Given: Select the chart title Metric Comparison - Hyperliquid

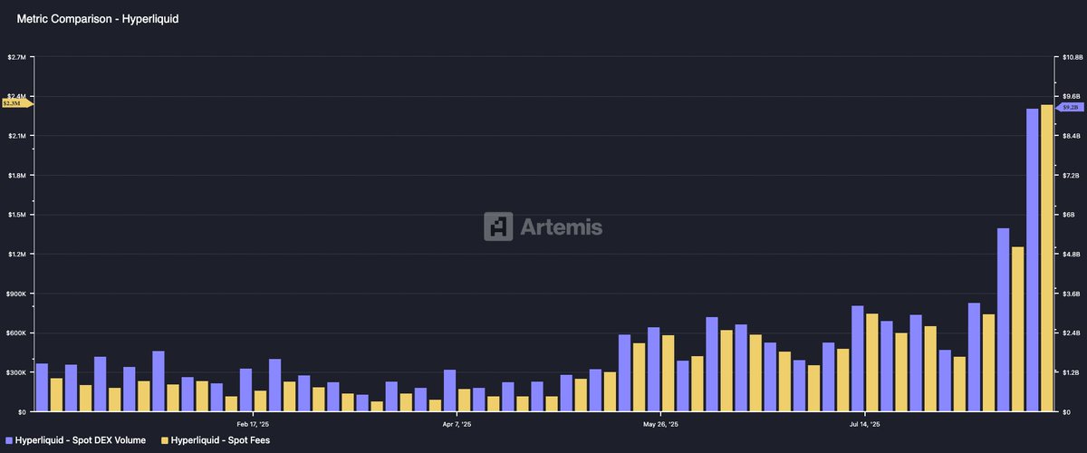Looking at the screenshot, I should 98,18.
